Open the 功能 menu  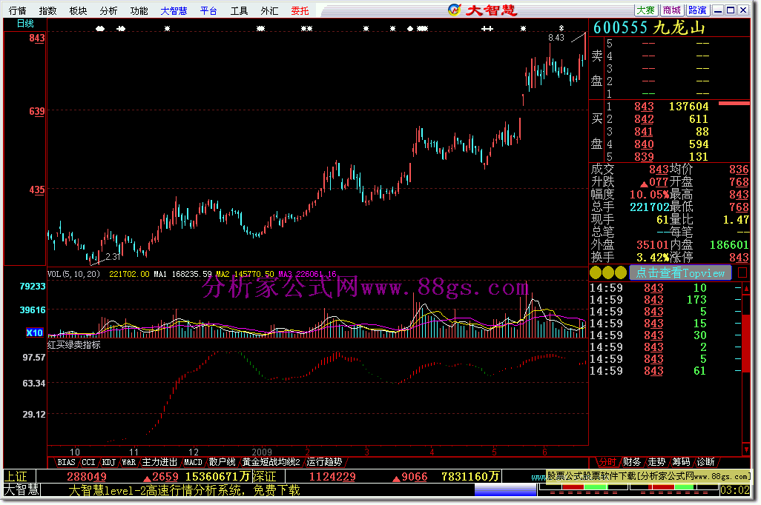click(139, 10)
